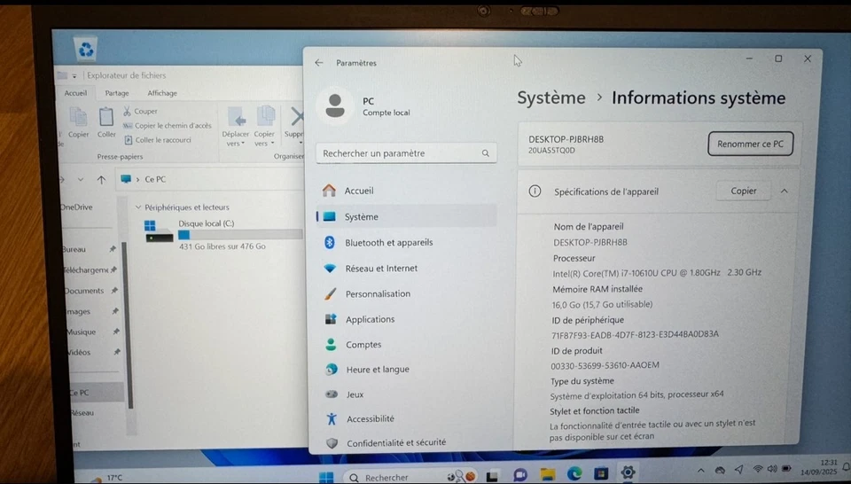Open Microsoft Edge from taskbar
This screenshot has height=484, width=851.
coord(574,473)
